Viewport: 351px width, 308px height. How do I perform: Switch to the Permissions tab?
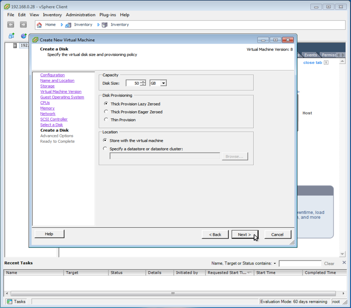click(x=329, y=55)
